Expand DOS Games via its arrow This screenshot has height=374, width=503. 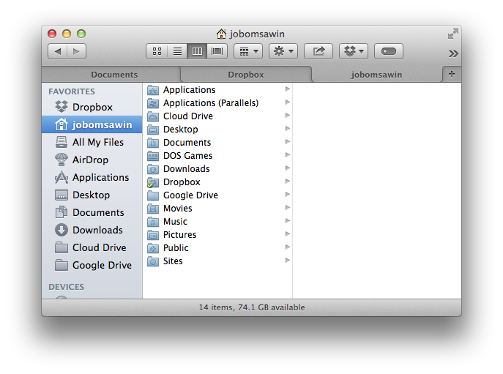coord(288,155)
